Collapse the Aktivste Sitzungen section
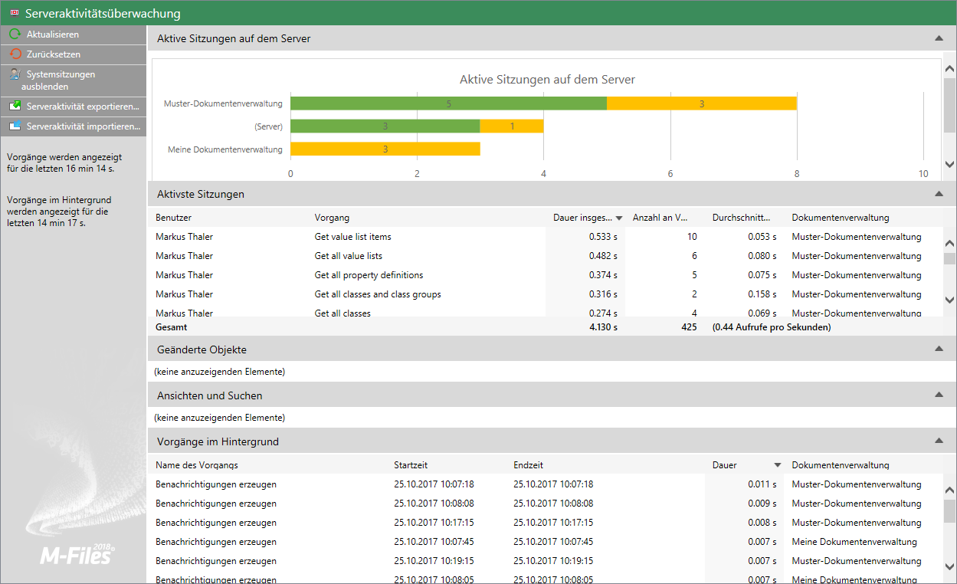This screenshot has width=957, height=584. coord(939,195)
